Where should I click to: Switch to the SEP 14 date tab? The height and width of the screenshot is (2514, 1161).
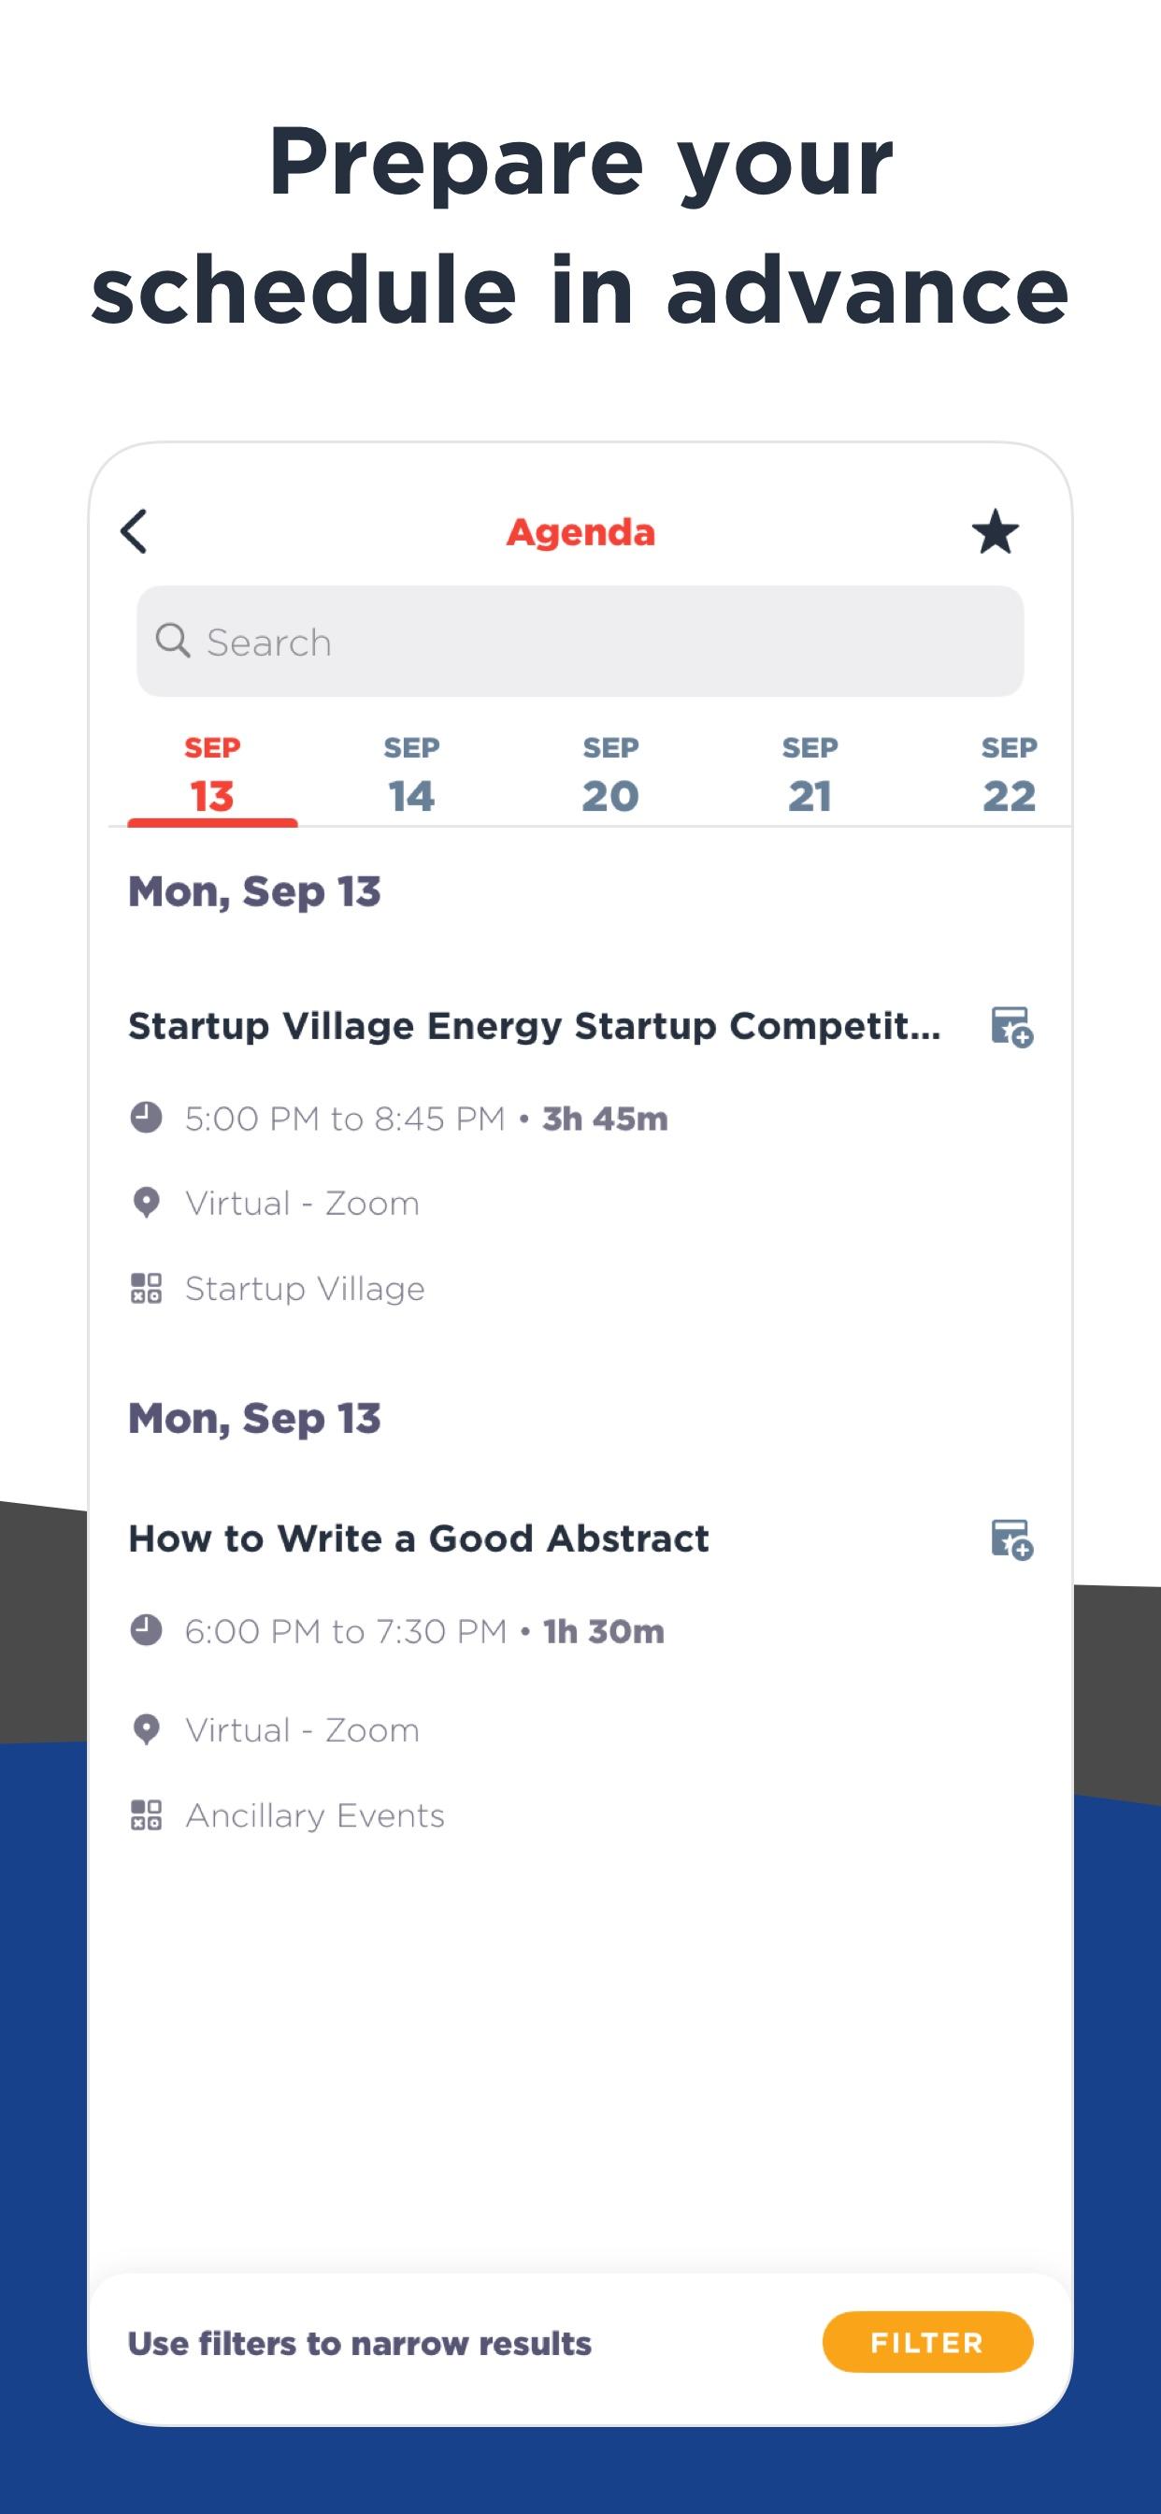[411, 776]
